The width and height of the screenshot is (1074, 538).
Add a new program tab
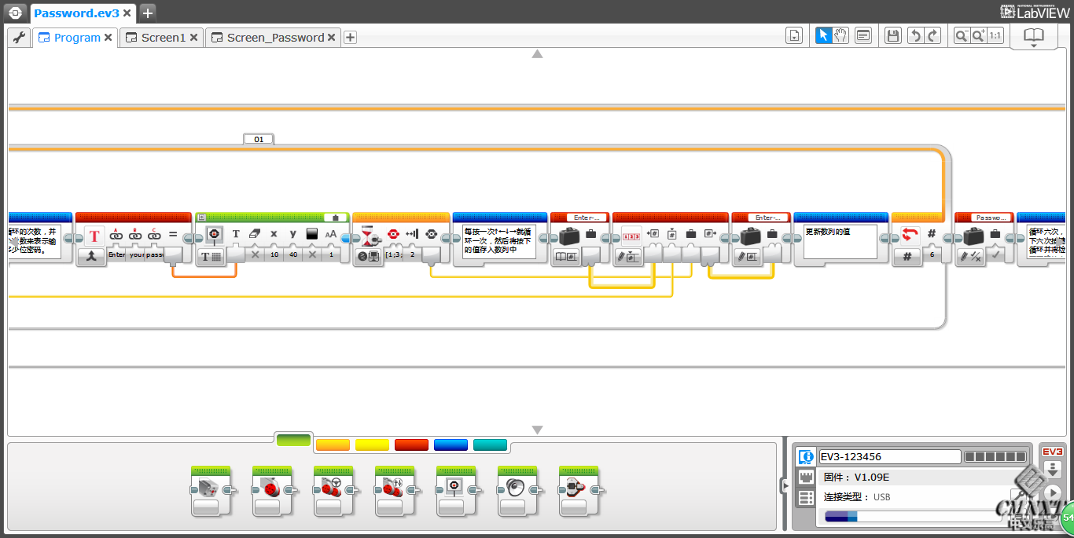pos(351,38)
